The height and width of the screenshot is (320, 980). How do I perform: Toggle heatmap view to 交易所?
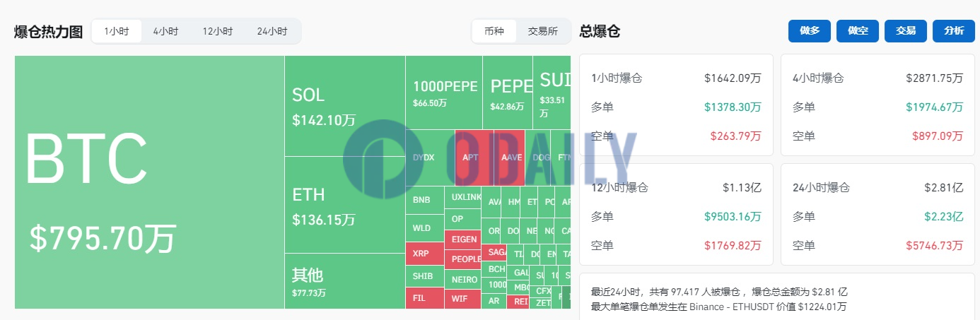point(543,31)
